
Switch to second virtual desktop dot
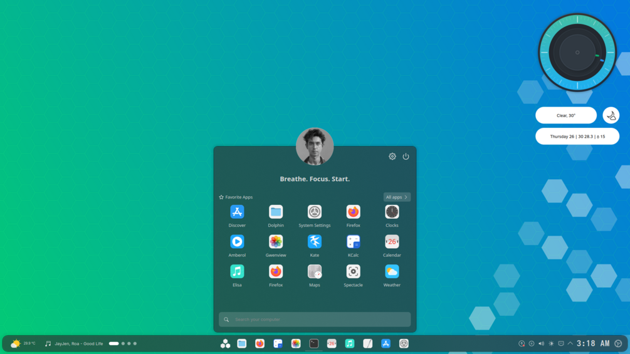(123, 343)
